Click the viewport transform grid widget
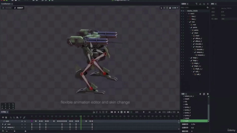The width and height of the screenshot is (237, 133). 8,106
